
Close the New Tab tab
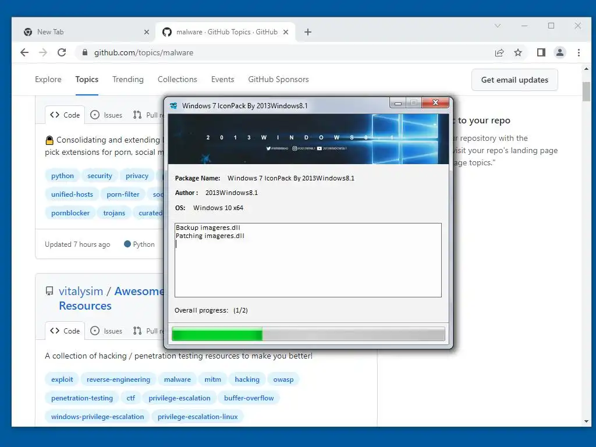pos(146,32)
